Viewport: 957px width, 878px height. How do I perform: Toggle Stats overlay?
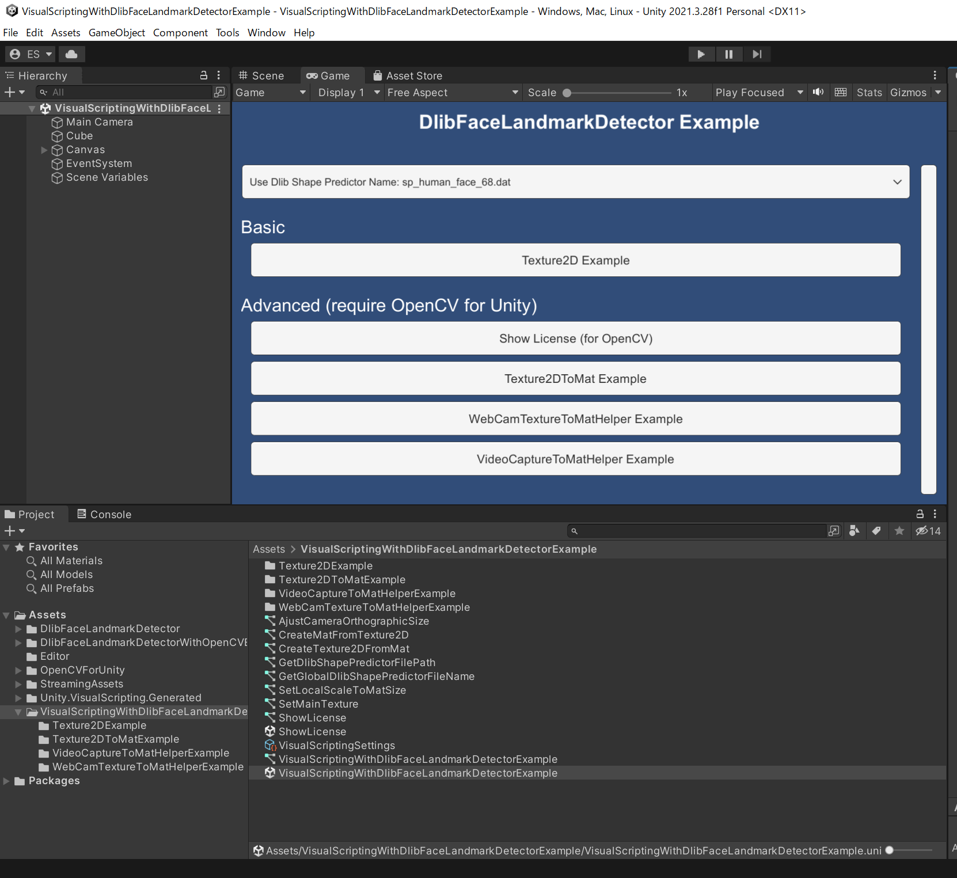coord(869,93)
